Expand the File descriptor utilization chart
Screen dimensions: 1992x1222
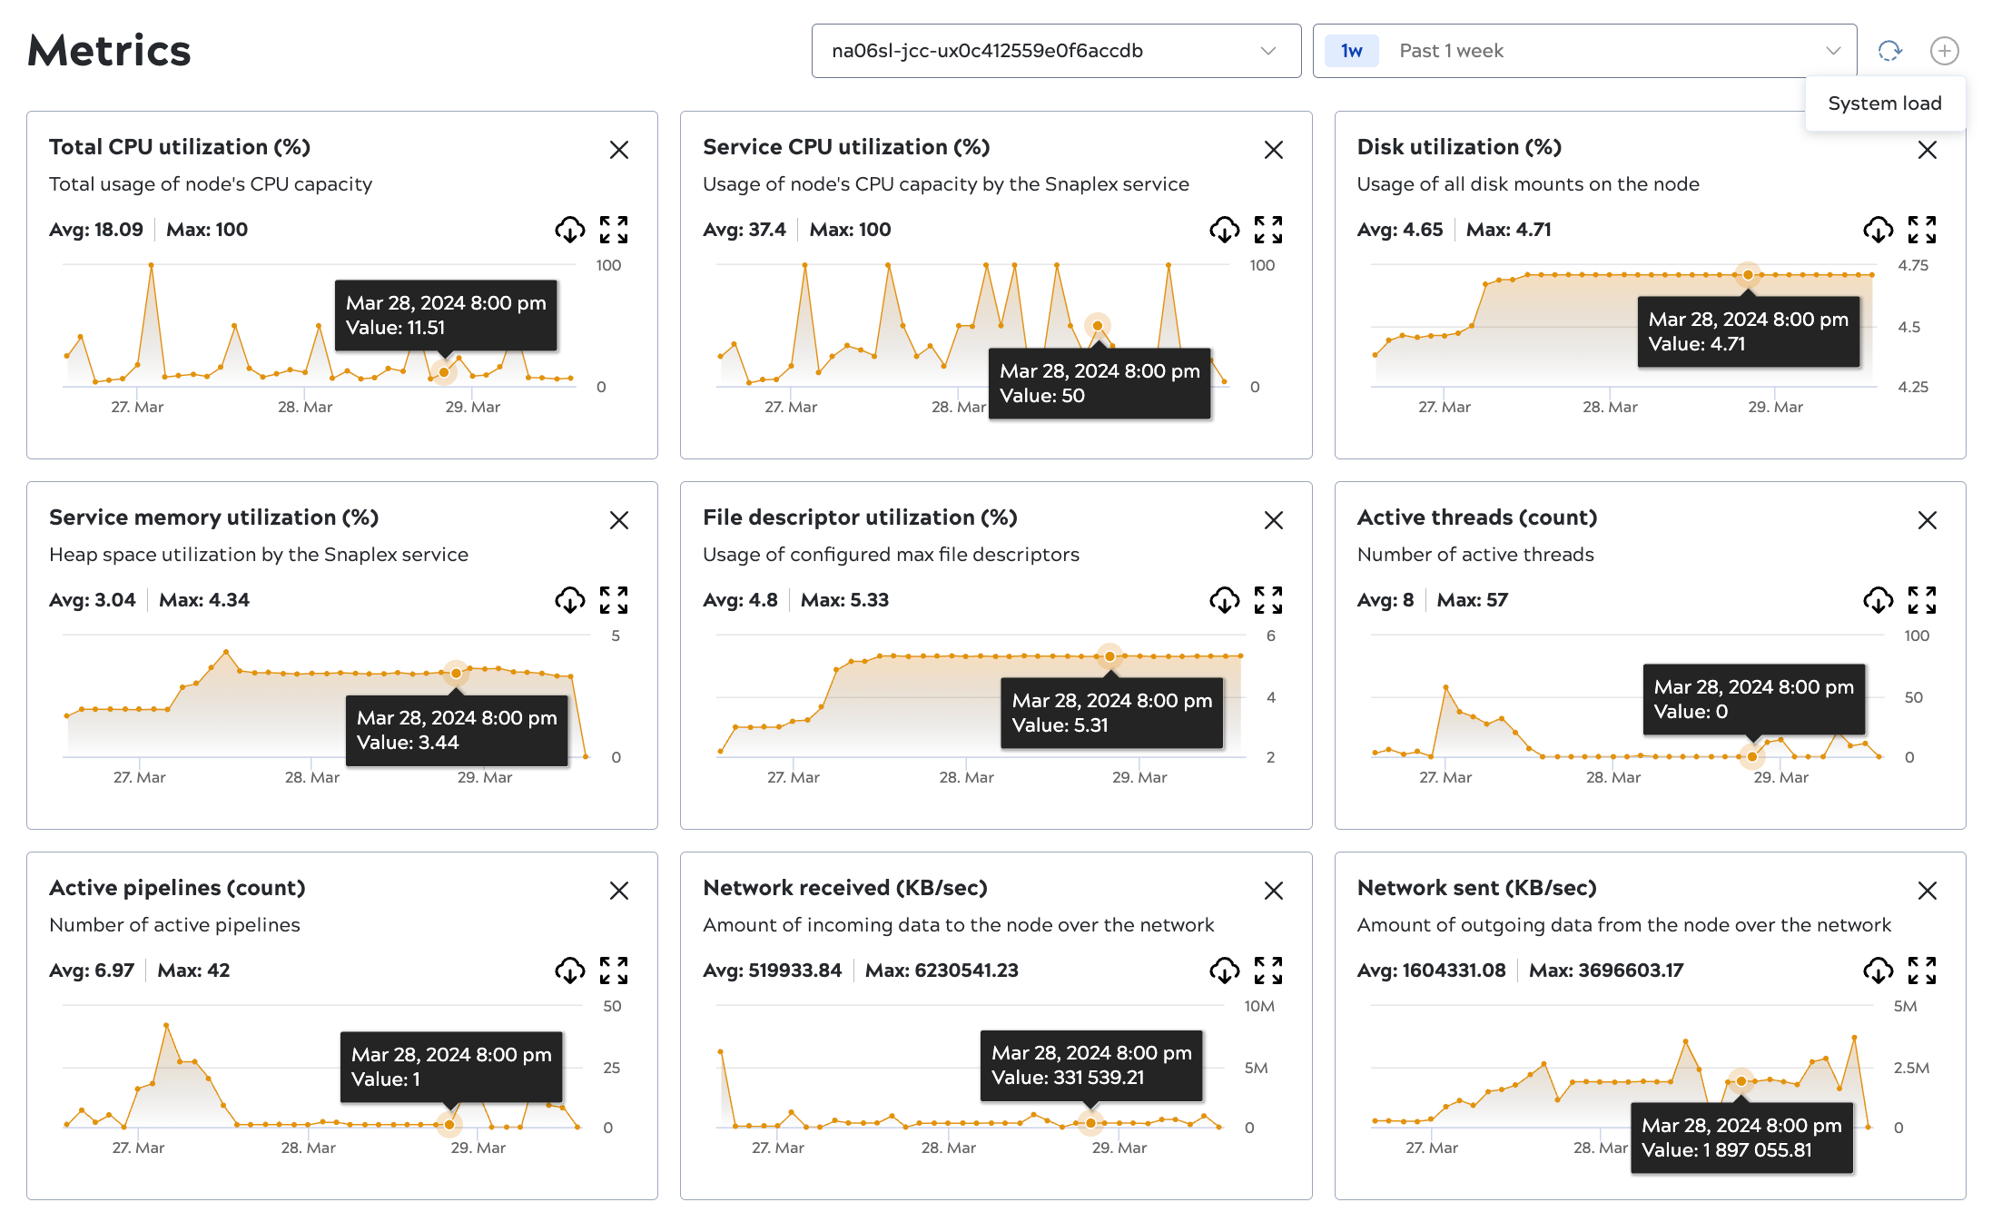(1269, 599)
